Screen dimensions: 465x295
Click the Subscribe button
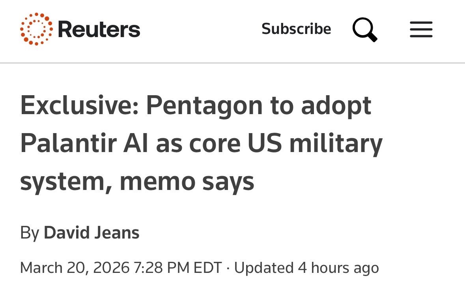(296, 29)
